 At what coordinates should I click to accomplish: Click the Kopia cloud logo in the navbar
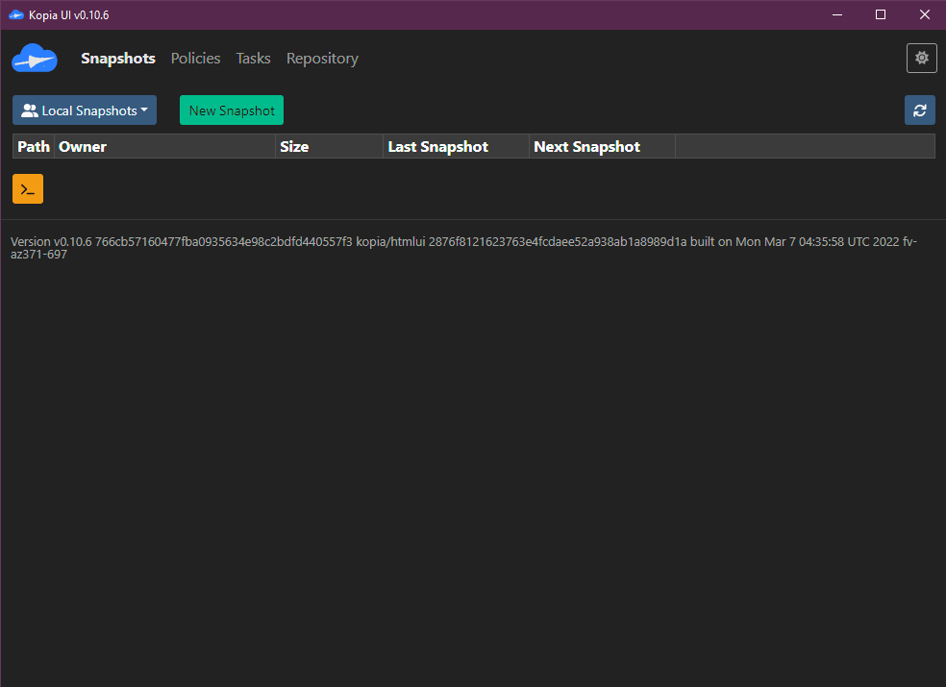pyautogui.click(x=35, y=59)
